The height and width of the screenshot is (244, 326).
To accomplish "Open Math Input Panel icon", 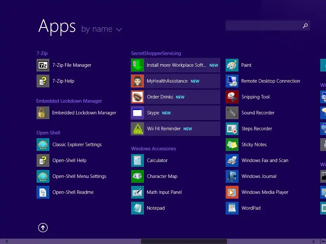I will (x=138, y=192).
